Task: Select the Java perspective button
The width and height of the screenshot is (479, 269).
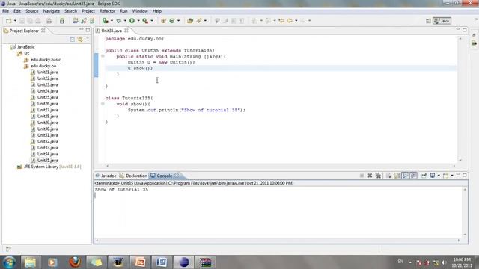Action: pos(442,21)
